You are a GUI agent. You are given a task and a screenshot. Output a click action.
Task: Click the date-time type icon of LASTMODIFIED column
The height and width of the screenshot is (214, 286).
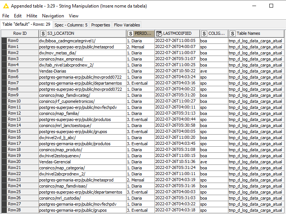159,34
